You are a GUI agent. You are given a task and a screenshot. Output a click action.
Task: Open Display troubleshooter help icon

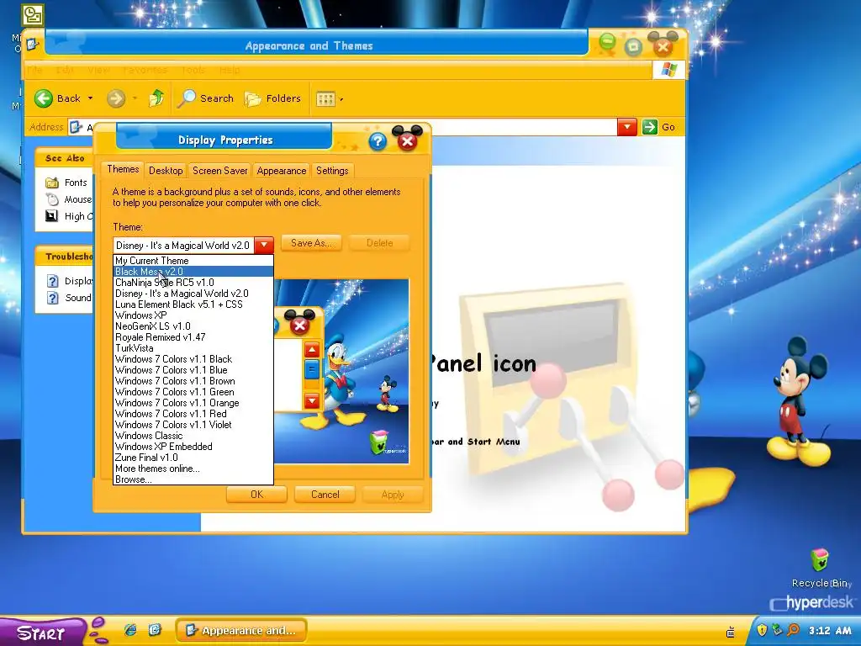pyautogui.click(x=52, y=281)
